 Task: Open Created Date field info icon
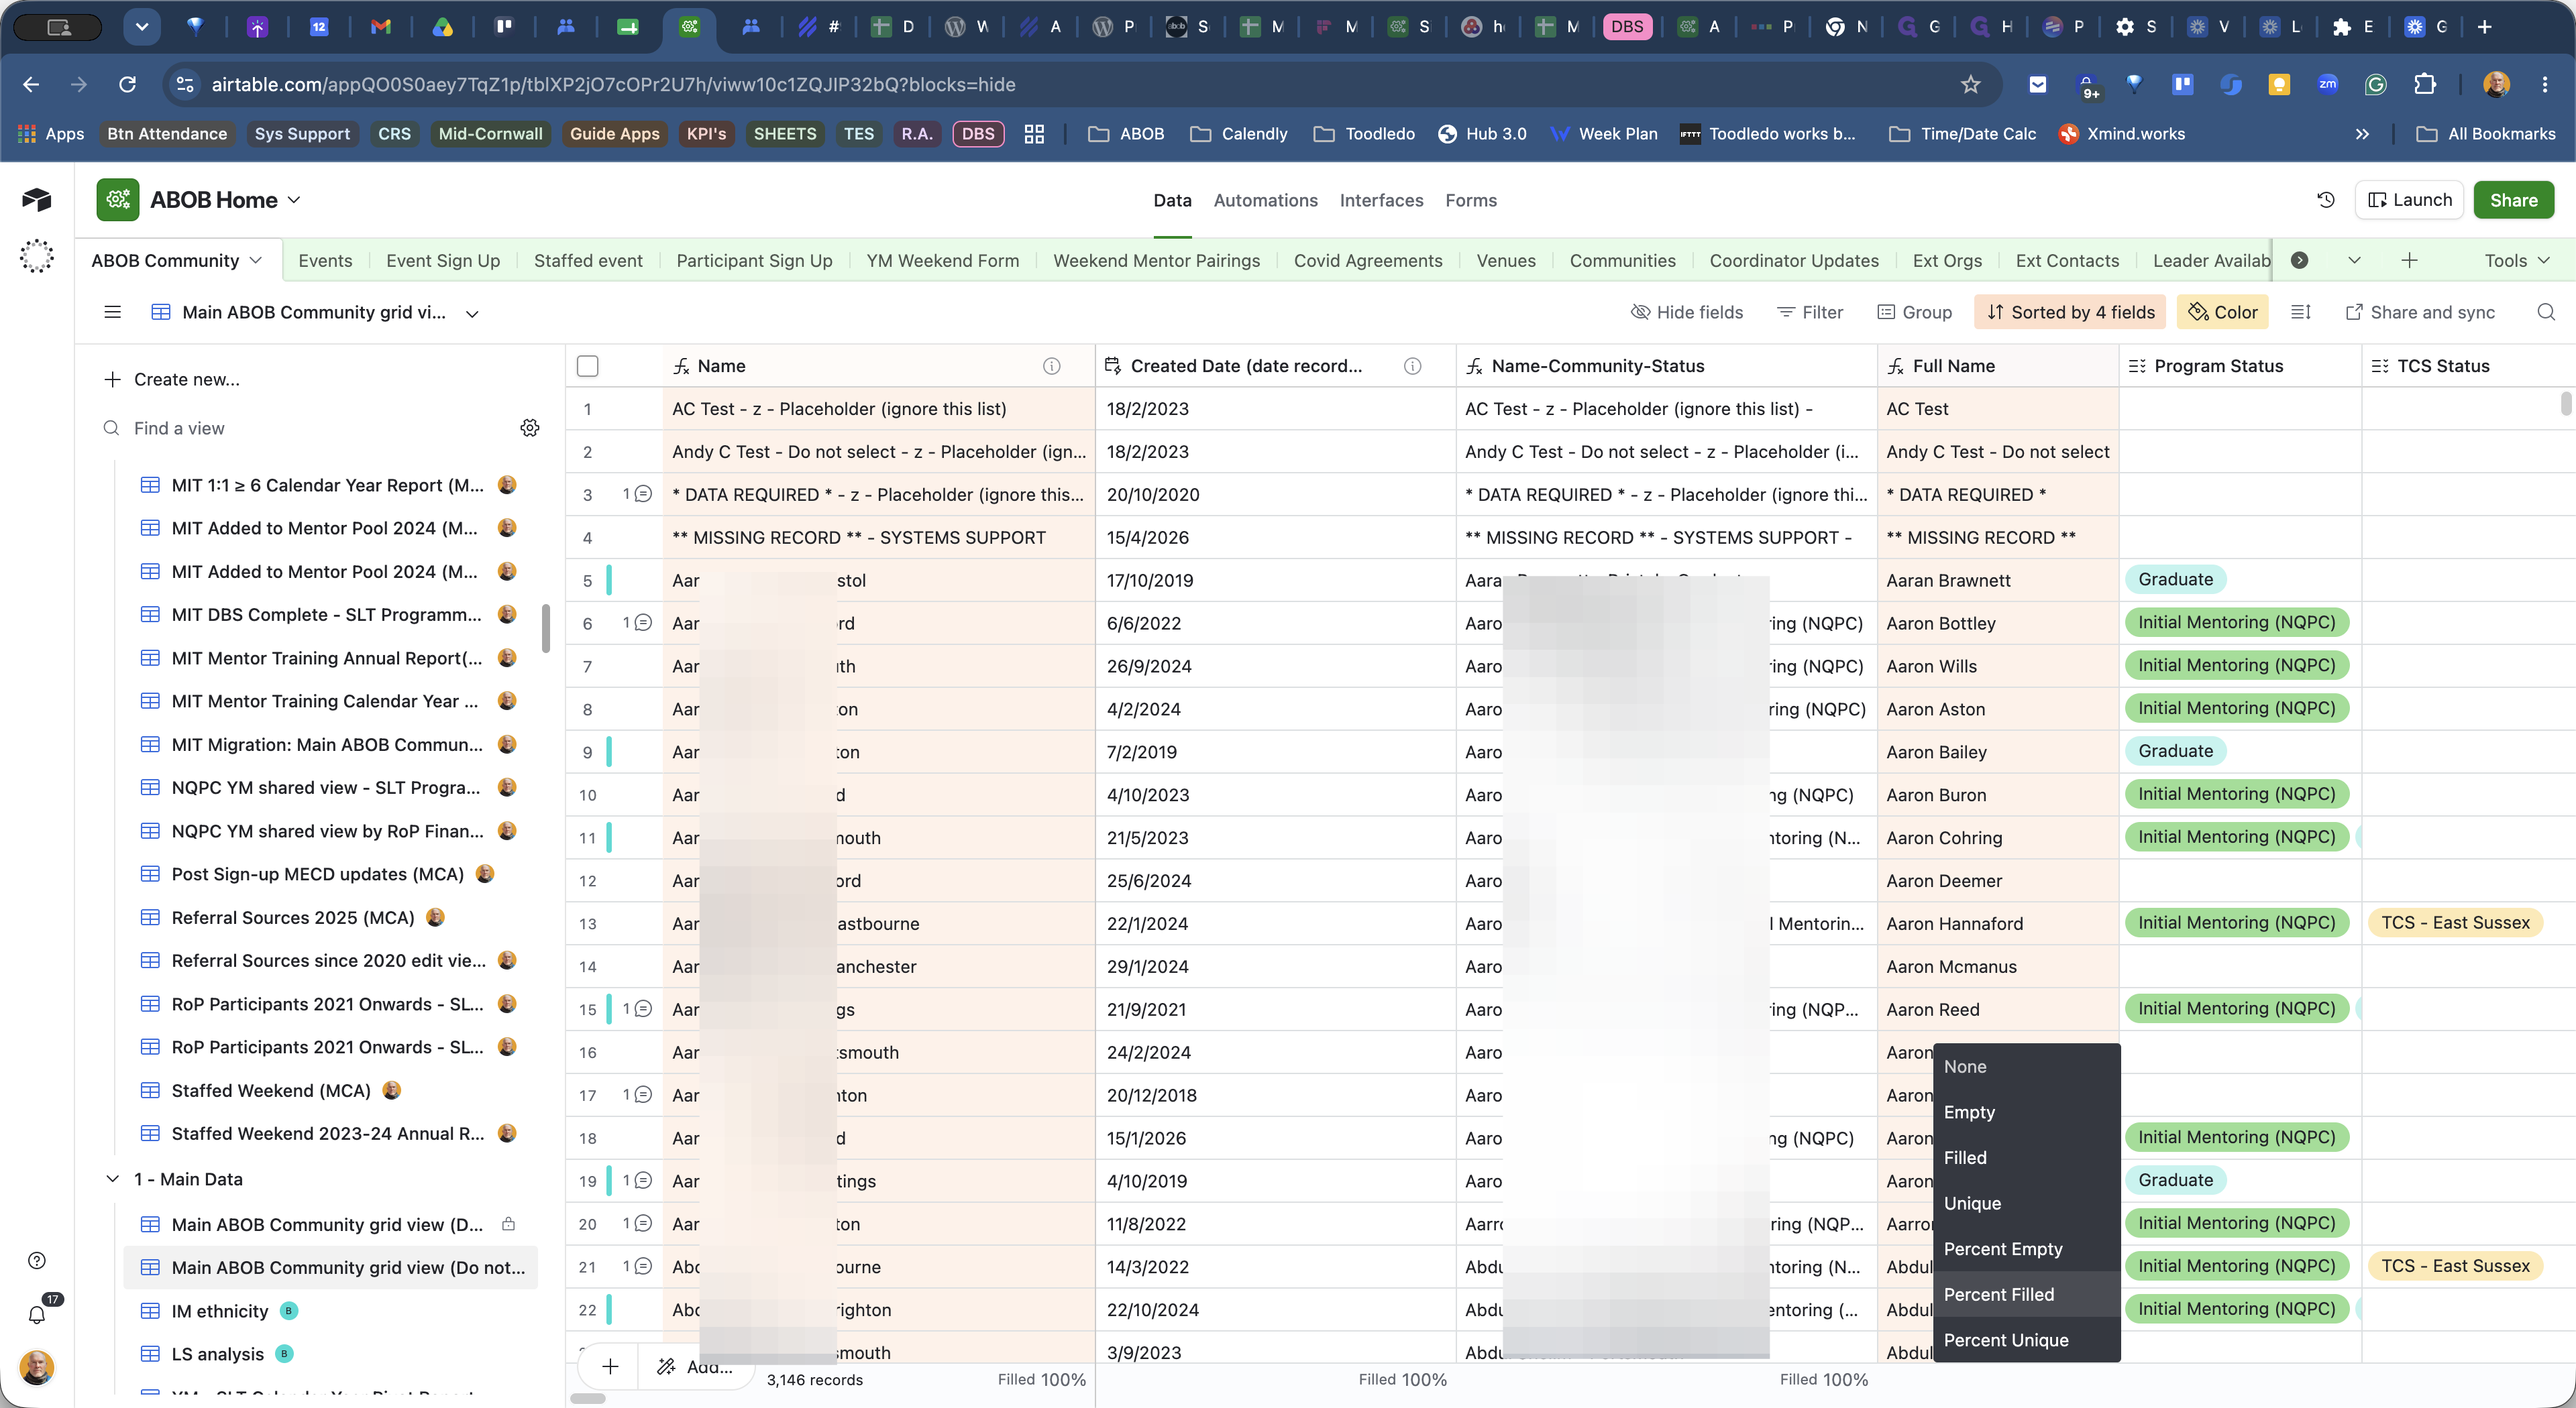[x=1412, y=365]
